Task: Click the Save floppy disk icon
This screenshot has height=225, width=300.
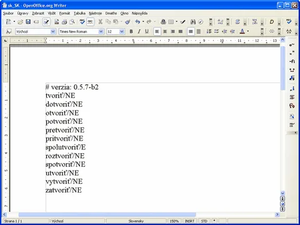Action: click(28, 22)
